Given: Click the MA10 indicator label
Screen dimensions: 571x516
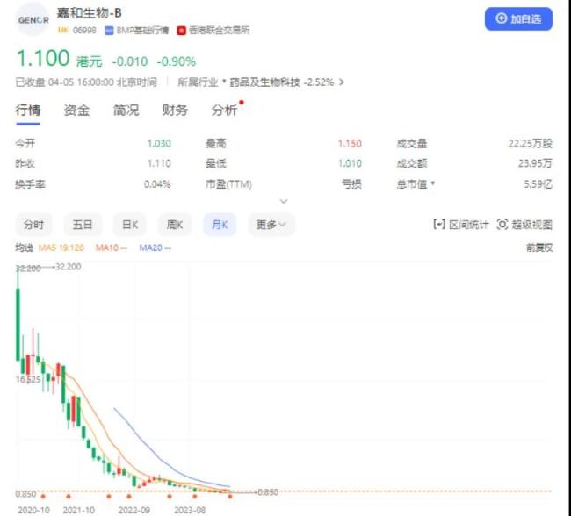Looking at the screenshot, I should 111,247.
